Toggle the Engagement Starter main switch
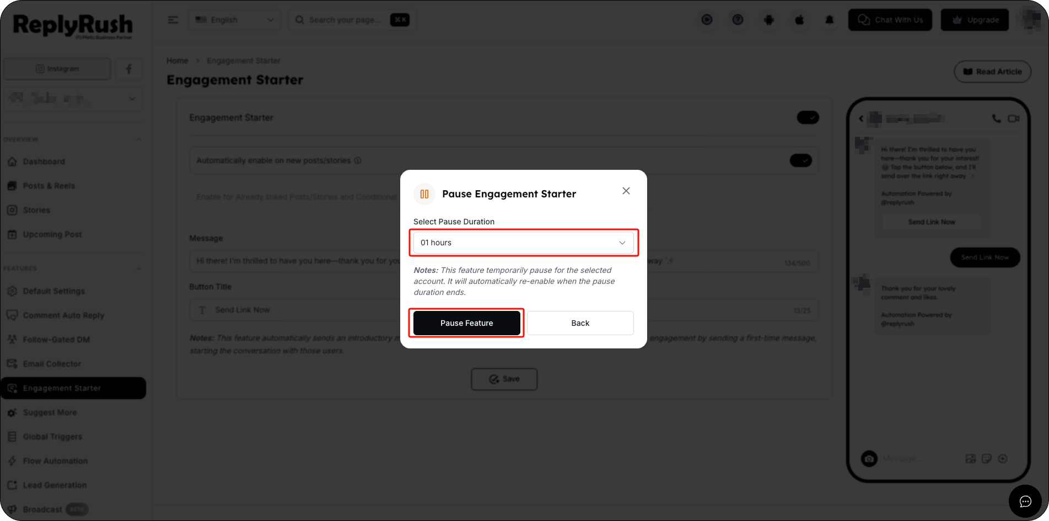Screen dimensions: 1049x521 (x=808, y=117)
